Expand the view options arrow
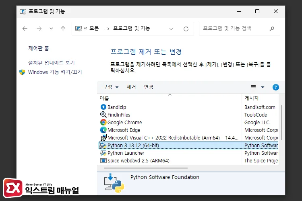 263,87
